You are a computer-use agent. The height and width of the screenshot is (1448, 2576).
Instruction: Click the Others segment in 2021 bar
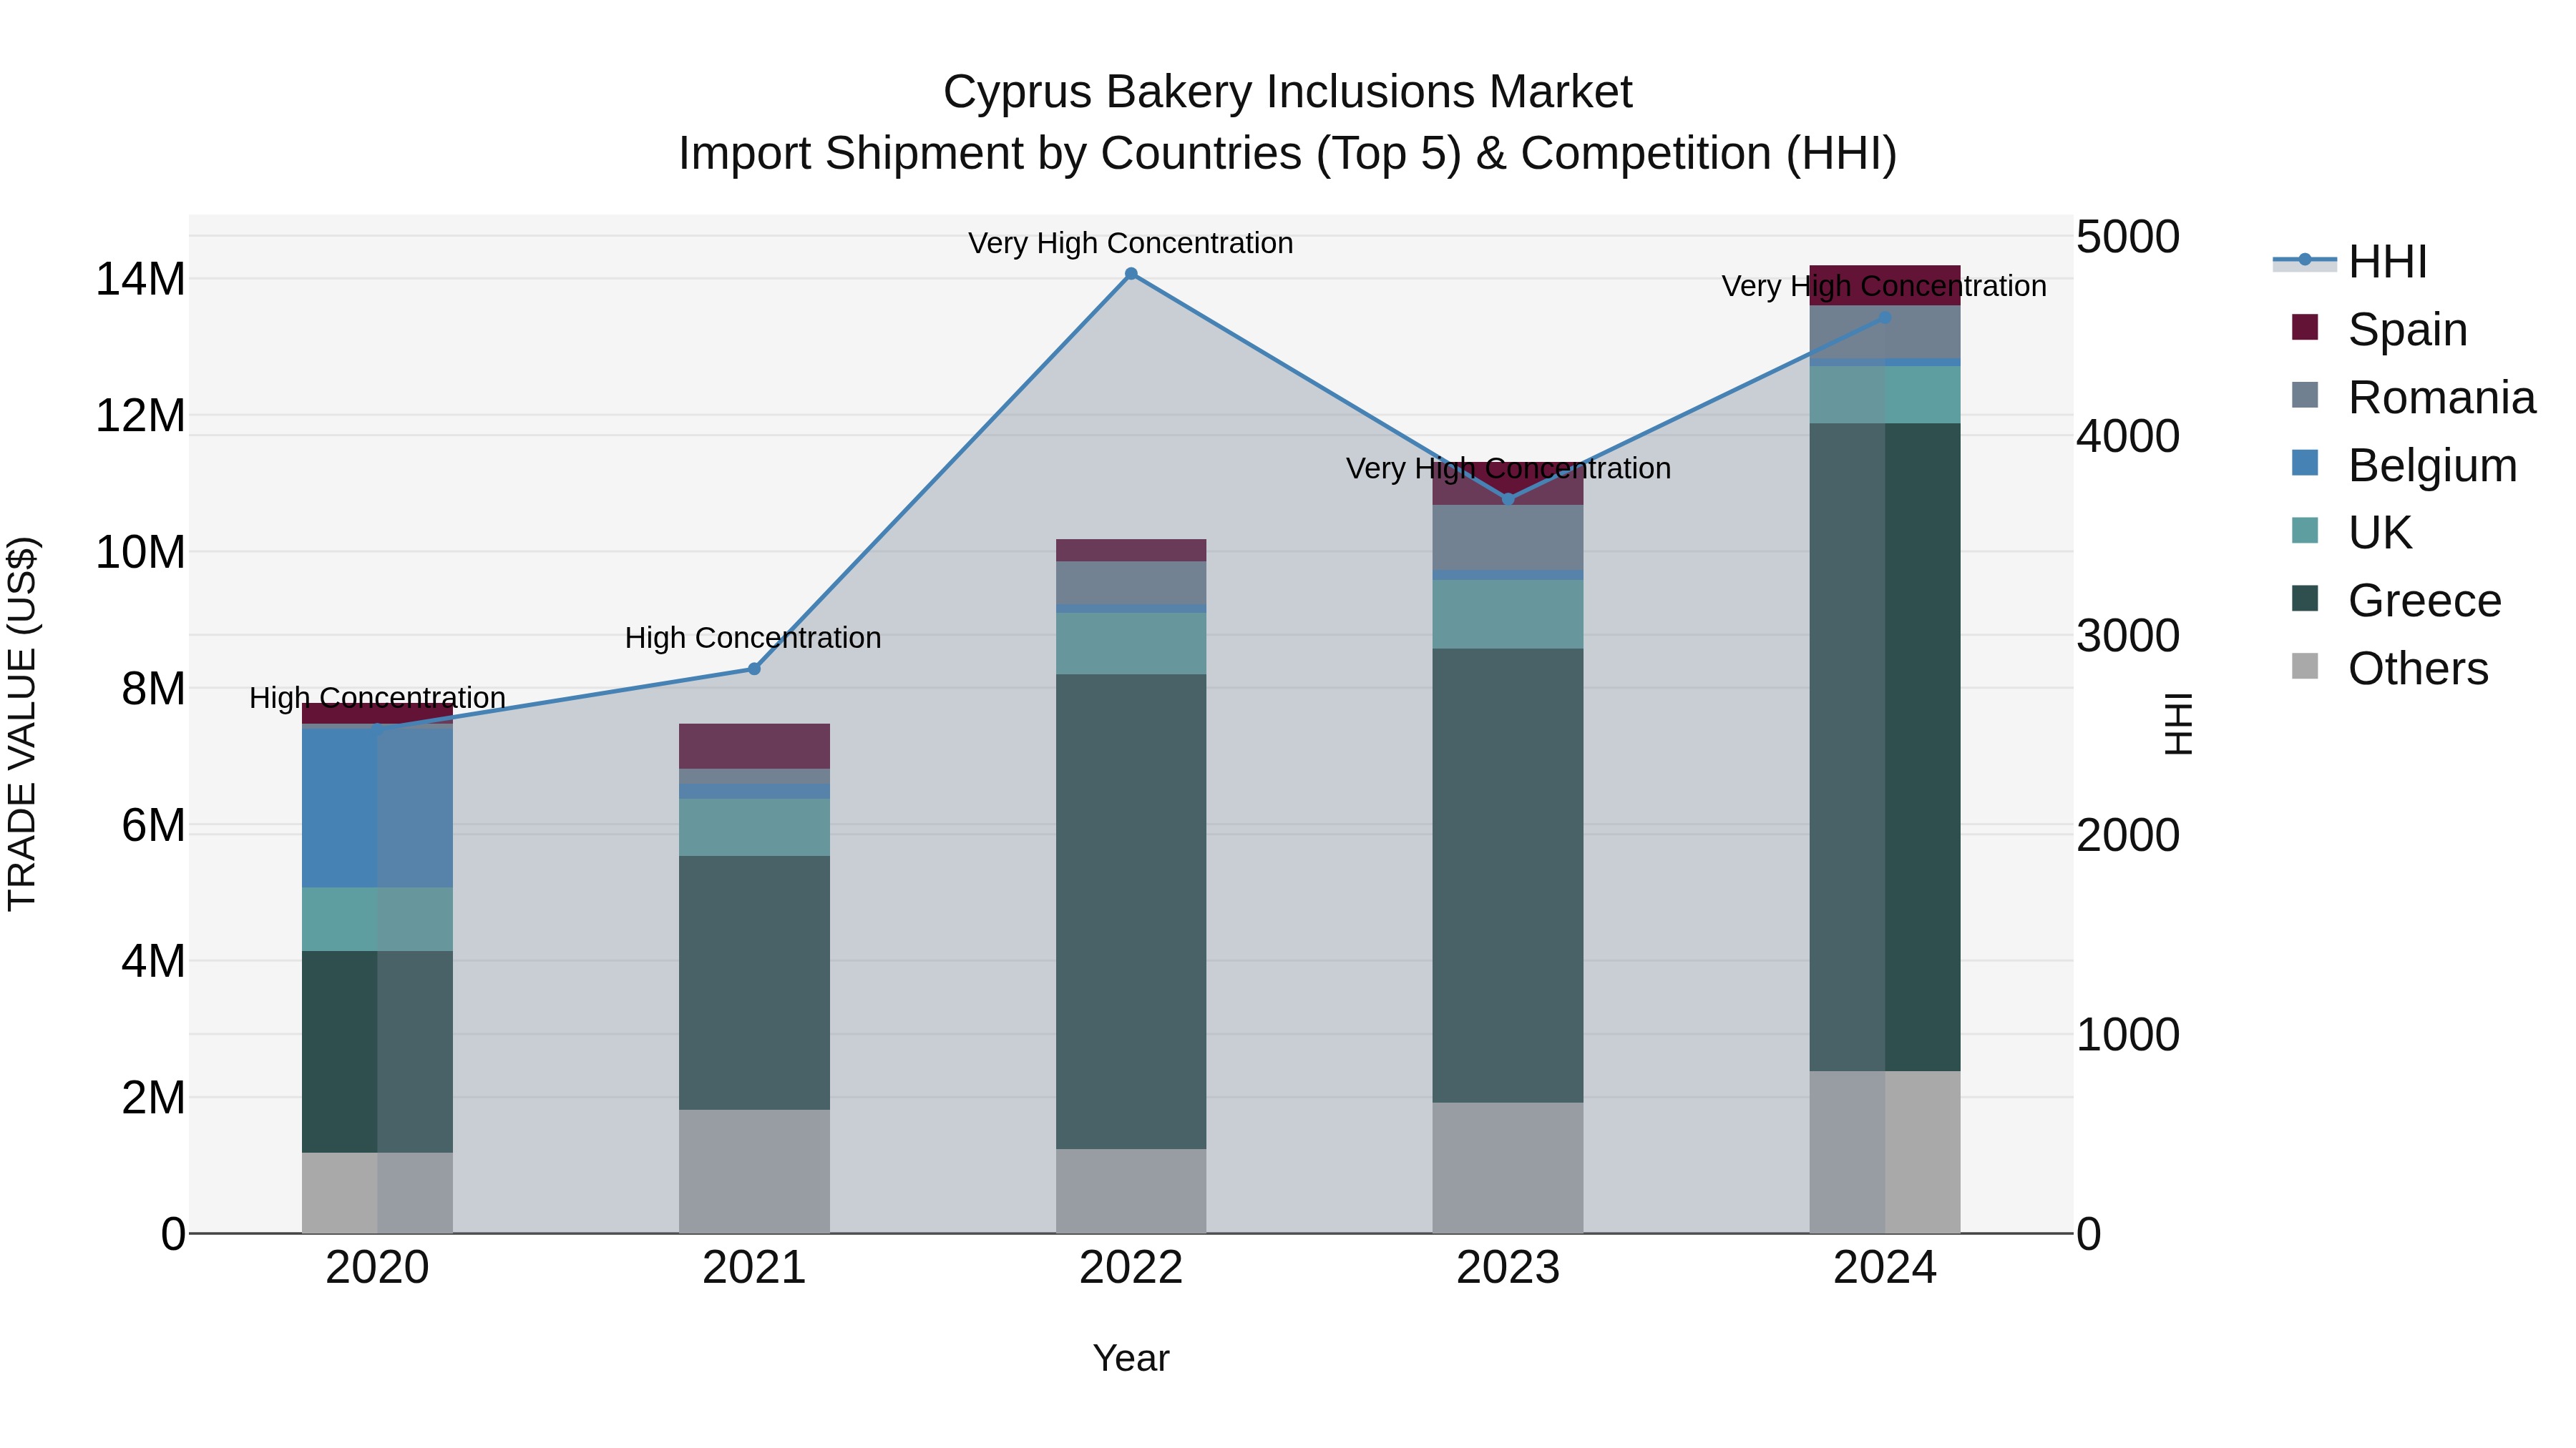point(754,1171)
